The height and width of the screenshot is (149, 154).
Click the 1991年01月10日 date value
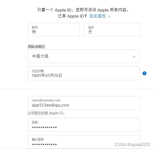pos(47,76)
